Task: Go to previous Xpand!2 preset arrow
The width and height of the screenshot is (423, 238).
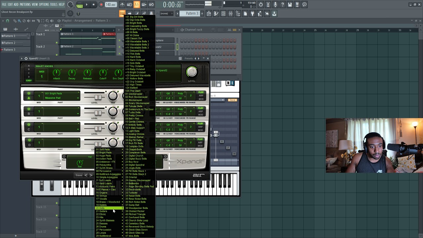Action: coord(86,175)
